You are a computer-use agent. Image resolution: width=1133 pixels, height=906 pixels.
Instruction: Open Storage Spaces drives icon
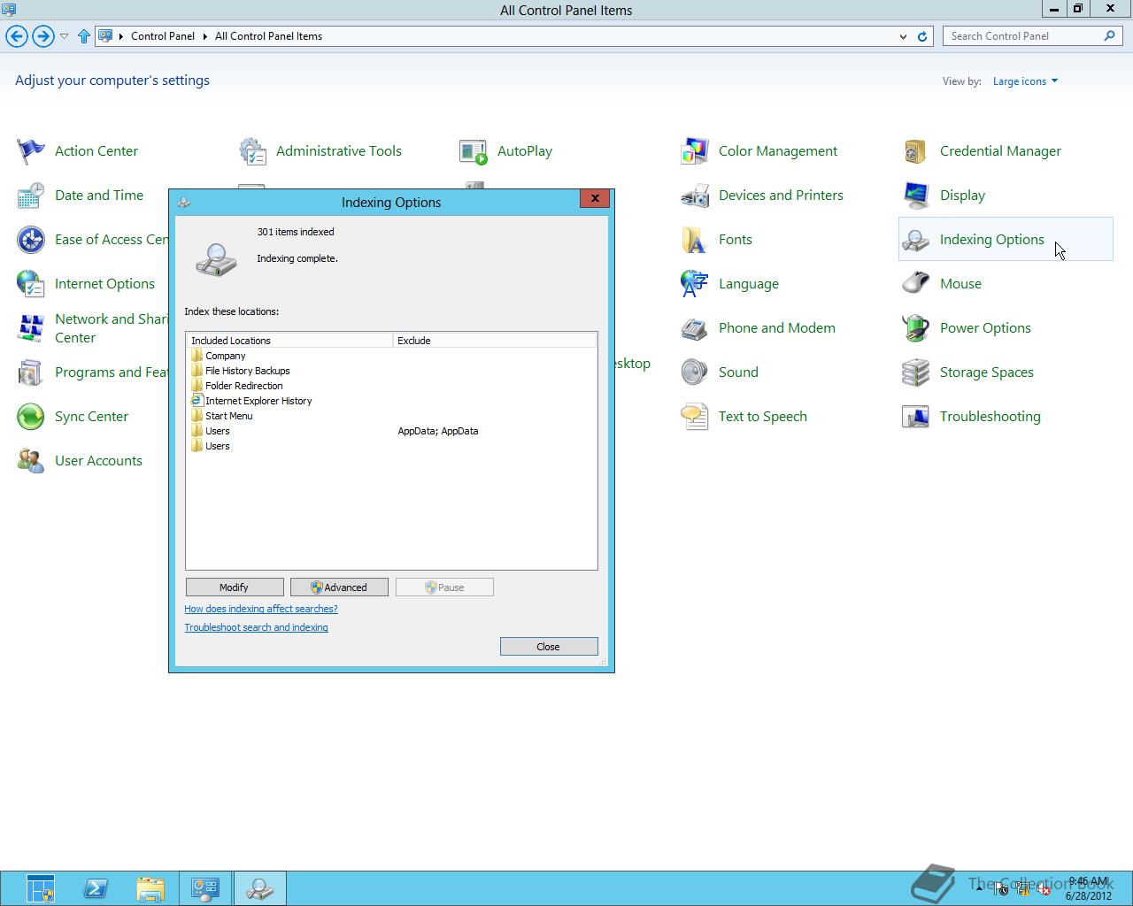(x=916, y=372)
